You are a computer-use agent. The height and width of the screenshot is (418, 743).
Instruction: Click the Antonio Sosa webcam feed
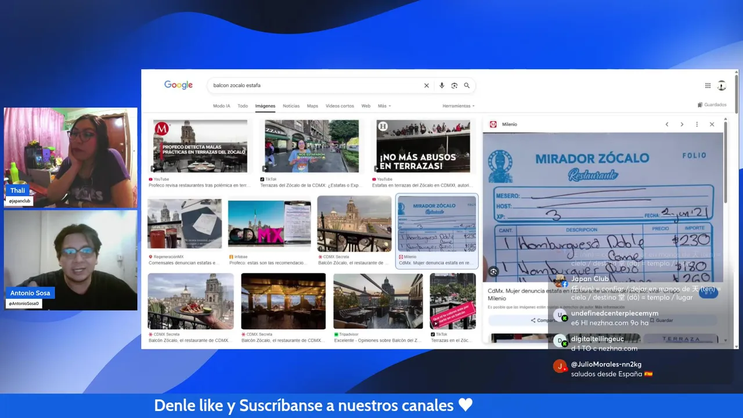[x=71, y=260]
